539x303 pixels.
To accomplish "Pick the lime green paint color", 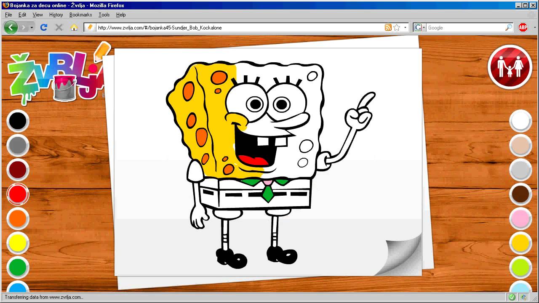I will pyautogui.click(x=520, y=268).
